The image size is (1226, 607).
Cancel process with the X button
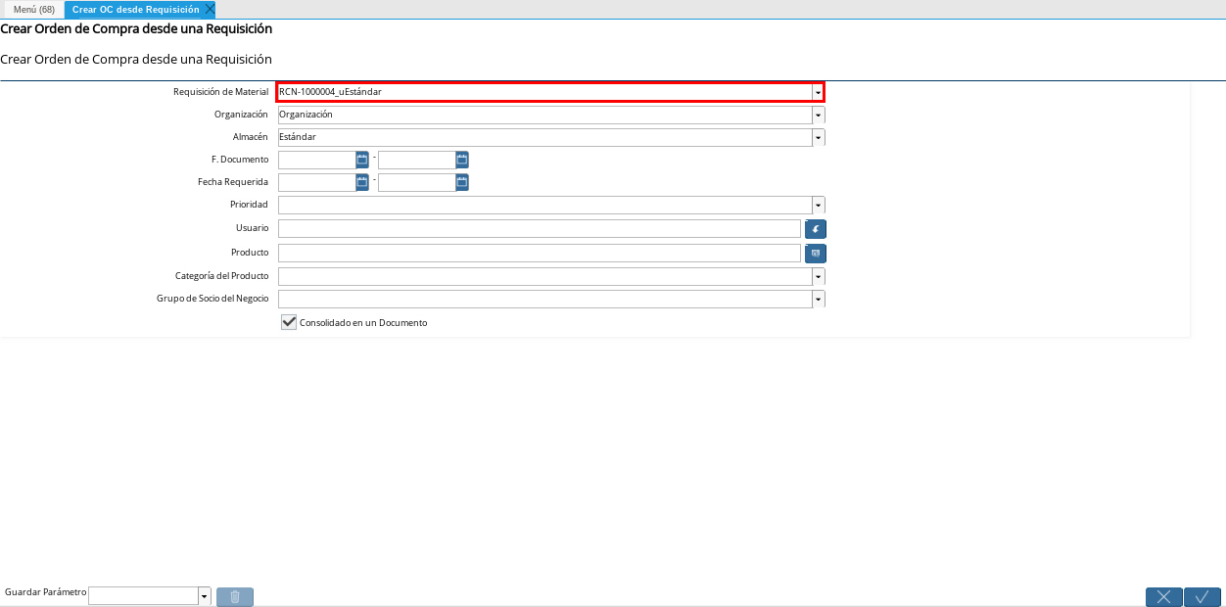(x=1164, y=596)
